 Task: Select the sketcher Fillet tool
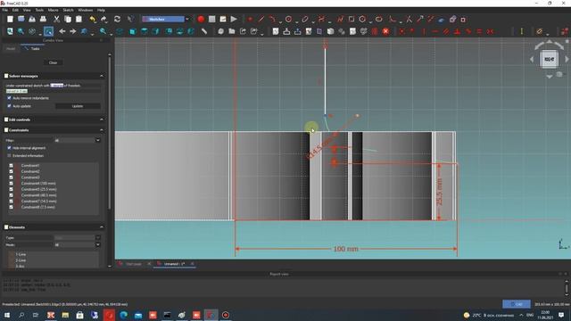click(x=393, y=20)
